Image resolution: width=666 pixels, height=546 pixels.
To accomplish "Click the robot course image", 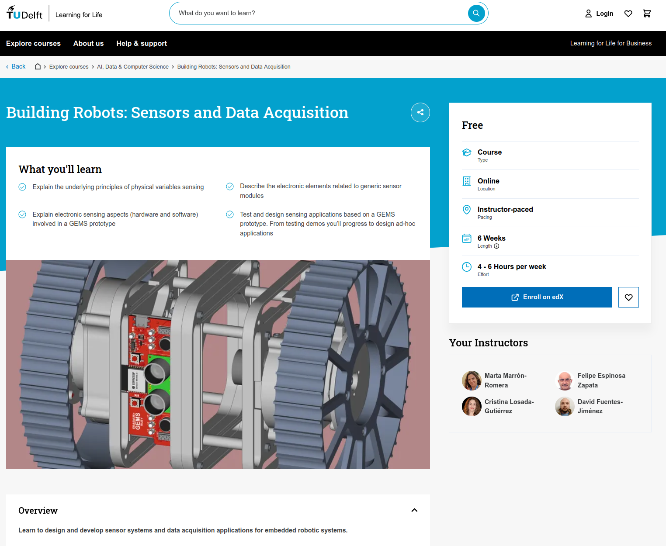I will pos(218,364).
